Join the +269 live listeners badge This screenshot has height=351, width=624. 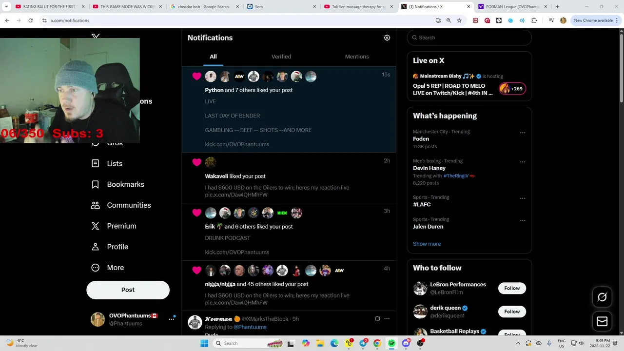tap(512, 89)
